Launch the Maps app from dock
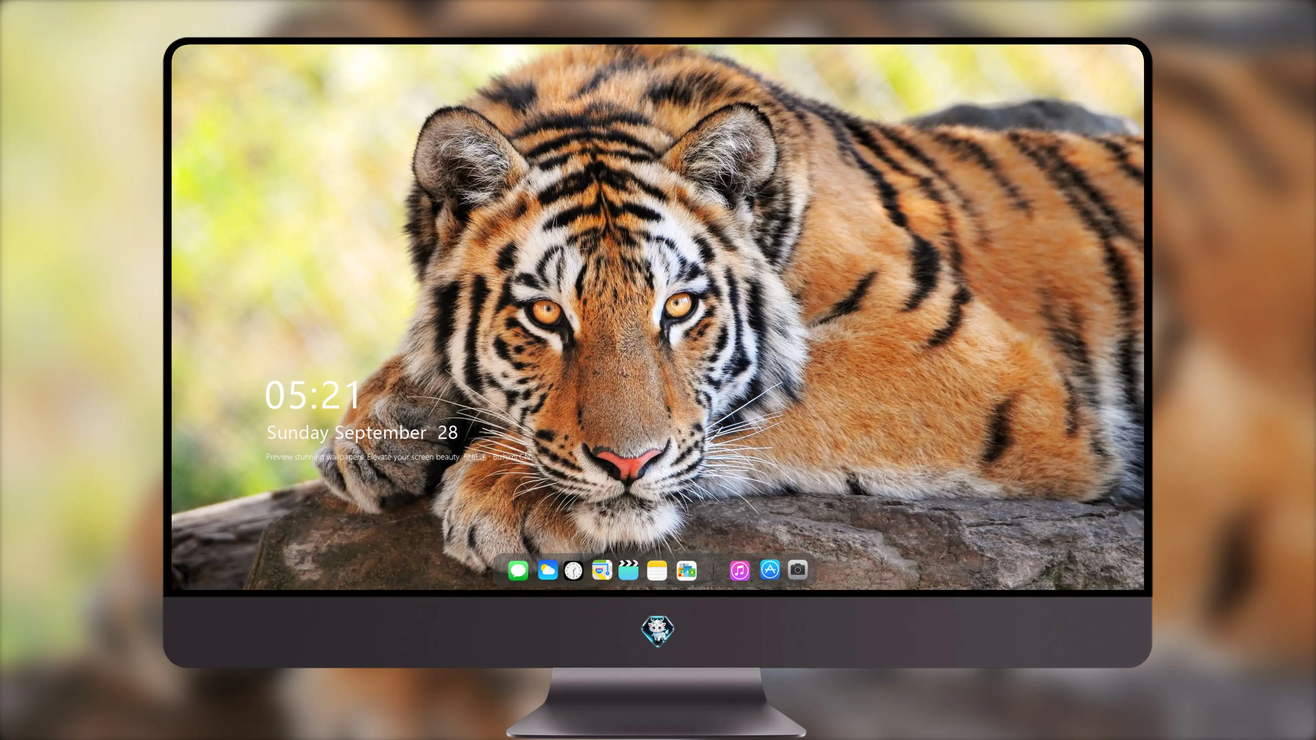 [x=602, y=570]
